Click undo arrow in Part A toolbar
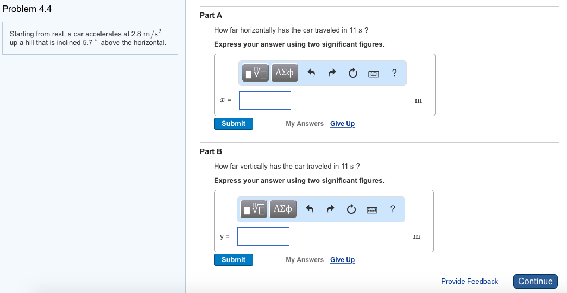Viewport: 567px width, 293px height. coord(312,73)
